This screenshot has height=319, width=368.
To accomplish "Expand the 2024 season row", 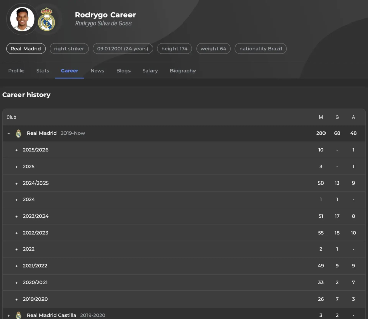I will [17, 200].
